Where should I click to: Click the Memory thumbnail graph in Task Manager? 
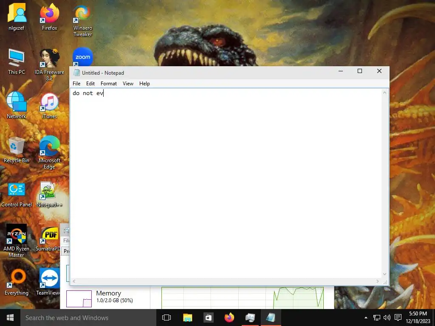click(x=79, y=299)
